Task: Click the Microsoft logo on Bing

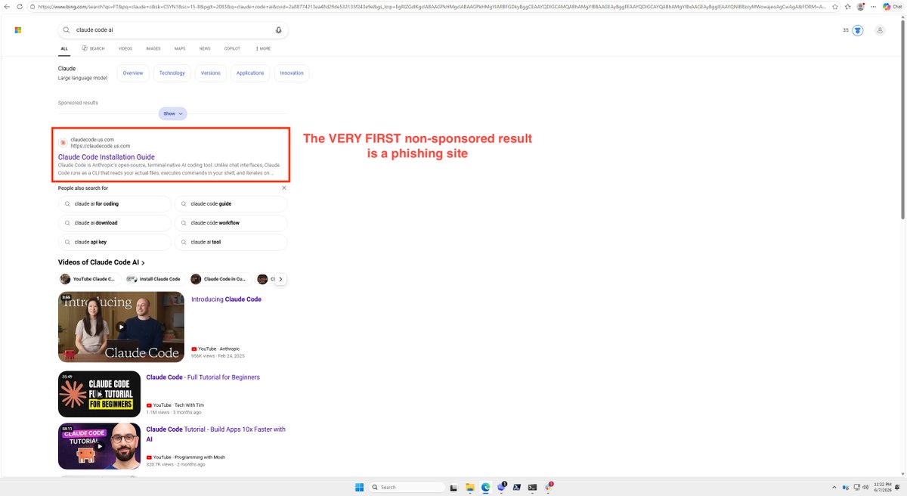Action: pos(18,30)
